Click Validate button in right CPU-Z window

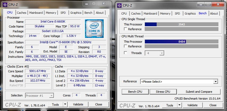point(192,105)
